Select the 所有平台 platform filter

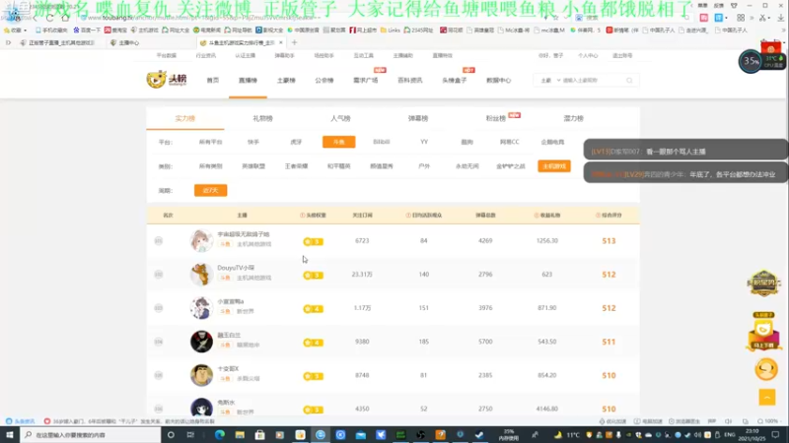pyautogui.click(x=210, y=142)
